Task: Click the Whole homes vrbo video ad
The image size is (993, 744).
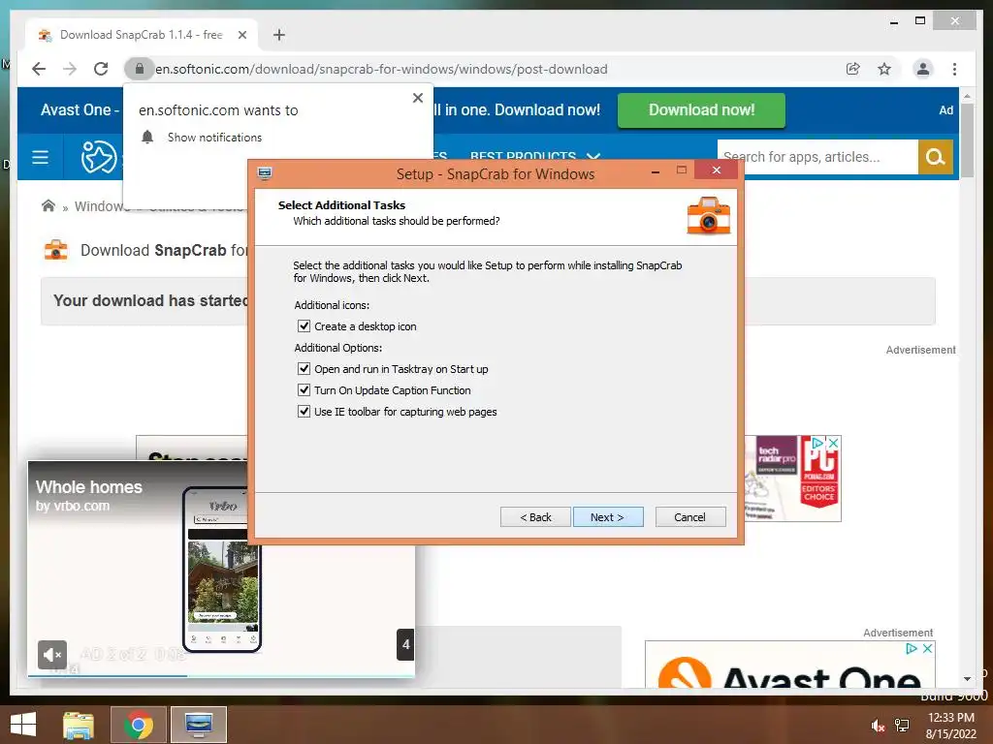Action: click(x=221, y=570)
